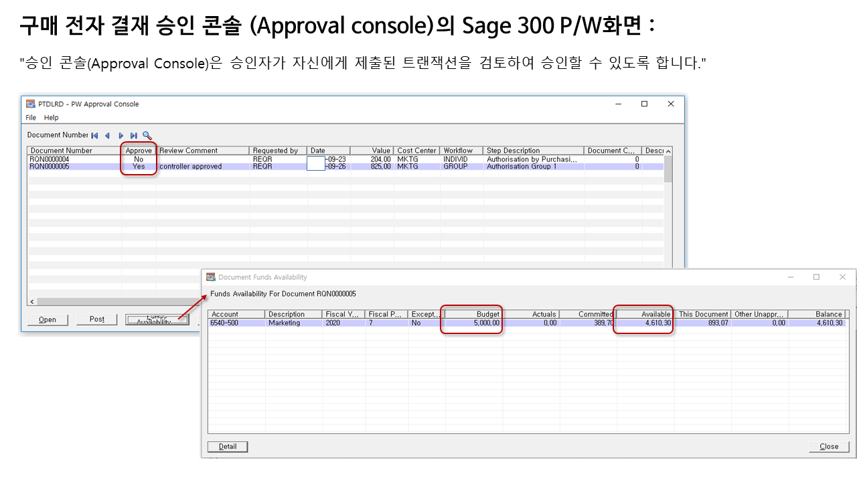857x482 pixels.
Task: Click Budget value 5,000.00
Action: pyautogui.click(x=473, y=323)
